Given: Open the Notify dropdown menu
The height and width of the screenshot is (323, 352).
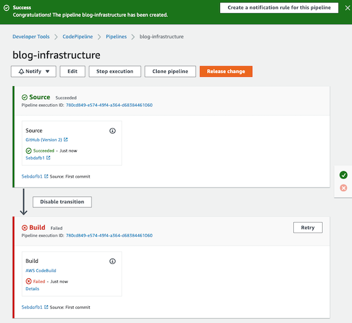Looking at the screenshot, I should (x=33, y=72).
